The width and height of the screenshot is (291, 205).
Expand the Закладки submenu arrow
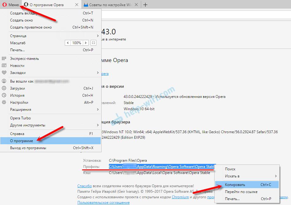click(x=98, y=72)
